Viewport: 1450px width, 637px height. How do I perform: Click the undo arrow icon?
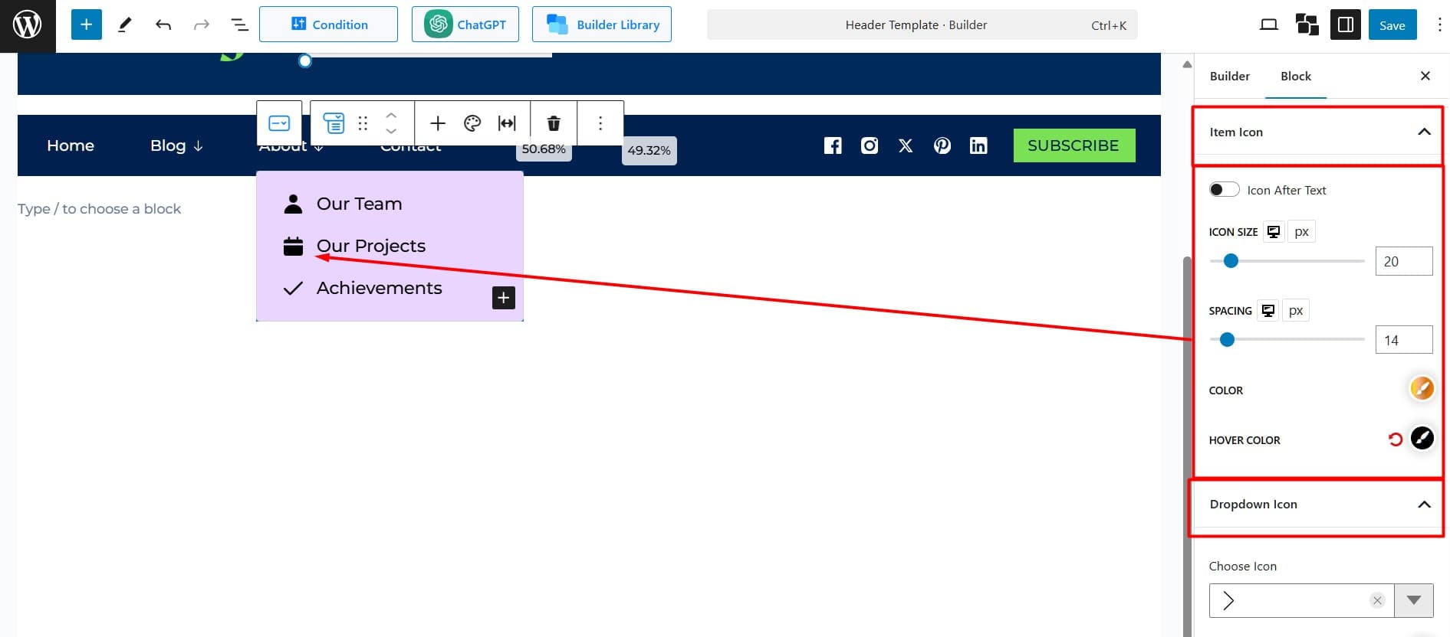[x=163, y=24]
